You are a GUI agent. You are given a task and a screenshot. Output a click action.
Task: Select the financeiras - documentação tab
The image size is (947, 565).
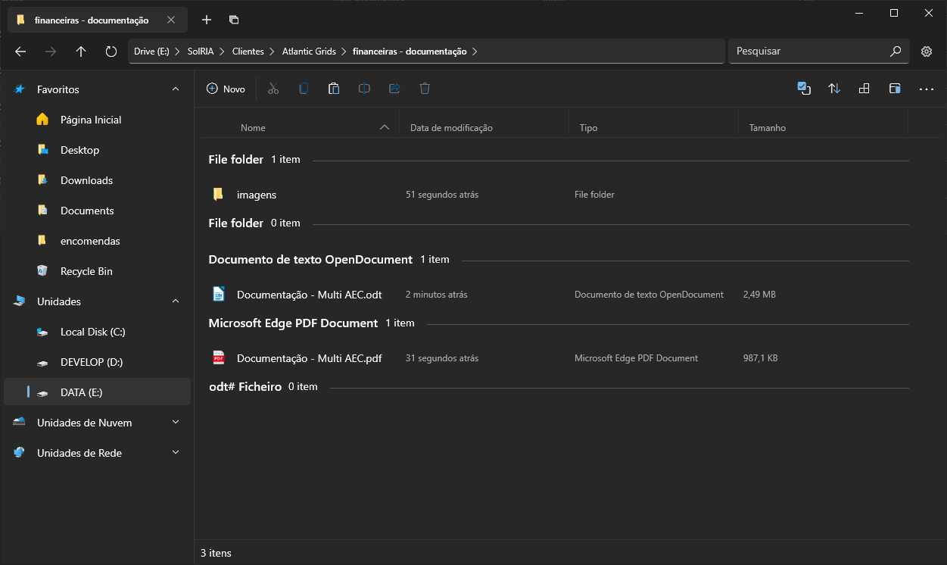pyautogui.click(x=97, y=20)
